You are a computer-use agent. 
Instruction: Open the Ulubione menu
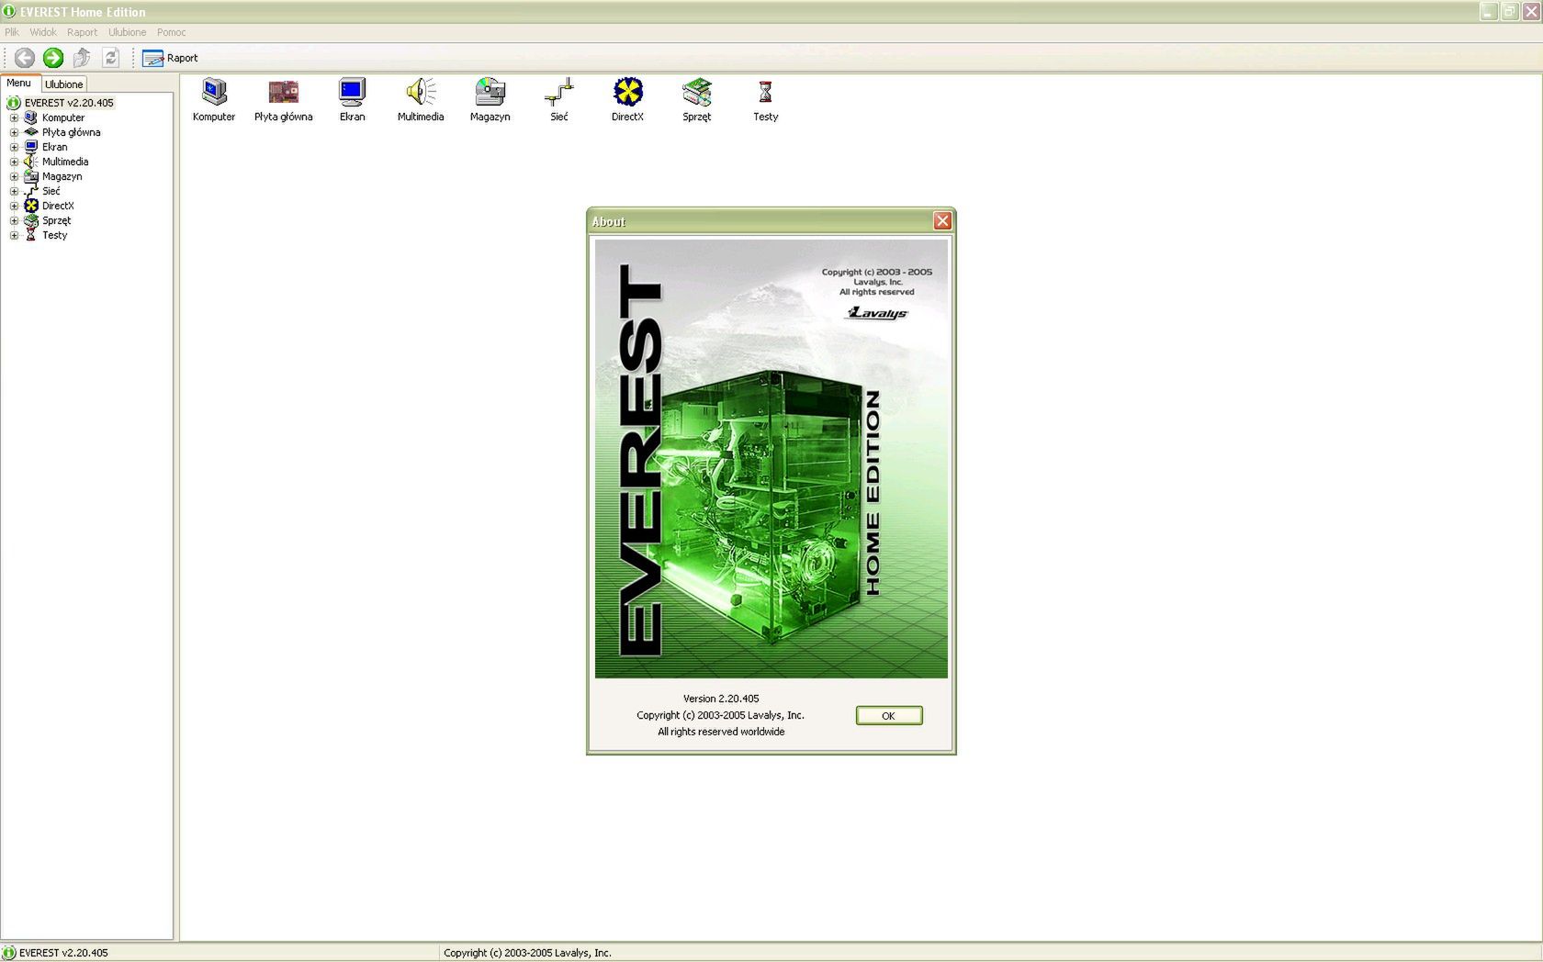[127, 32]
